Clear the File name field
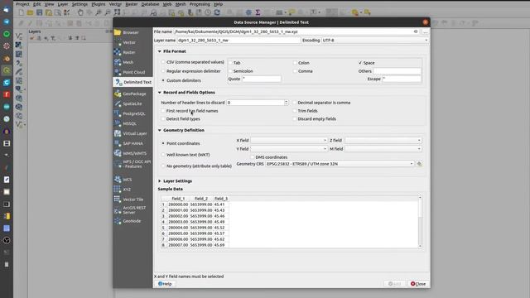This screenshot has height=298, width=530. point(416,31)
